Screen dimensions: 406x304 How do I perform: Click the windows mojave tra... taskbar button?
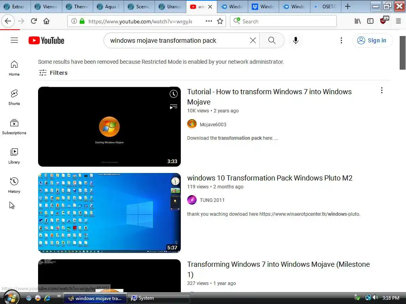[x=95, y=298]
